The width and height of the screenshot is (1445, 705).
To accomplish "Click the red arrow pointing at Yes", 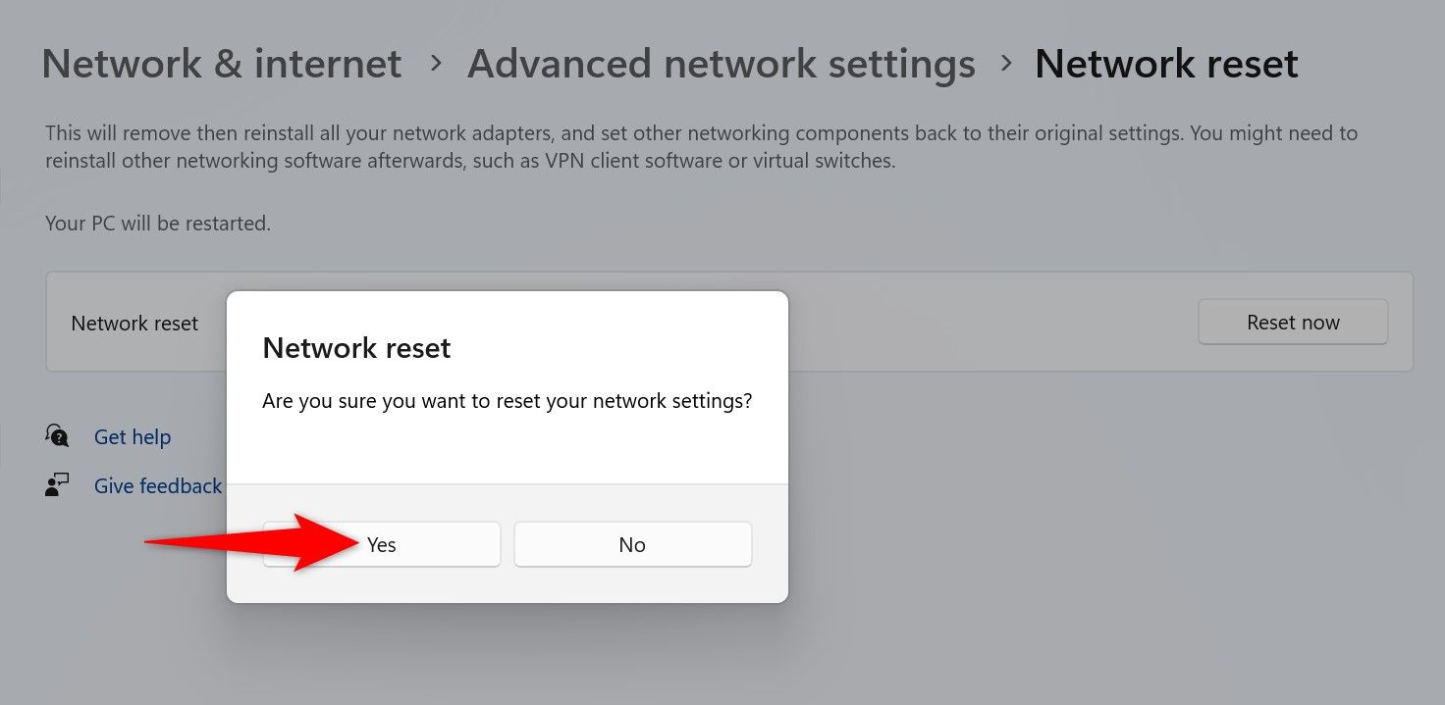I will (255, 542).
